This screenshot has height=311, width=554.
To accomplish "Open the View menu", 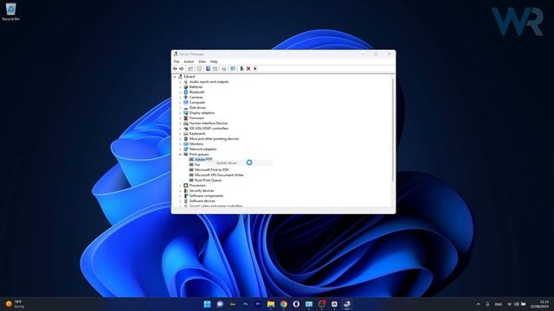I will pyautogui.click(x=202, y=61).
